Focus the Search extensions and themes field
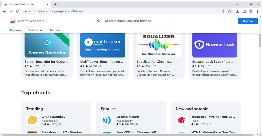This screenshot has width=262, height=136. (132, 21)
